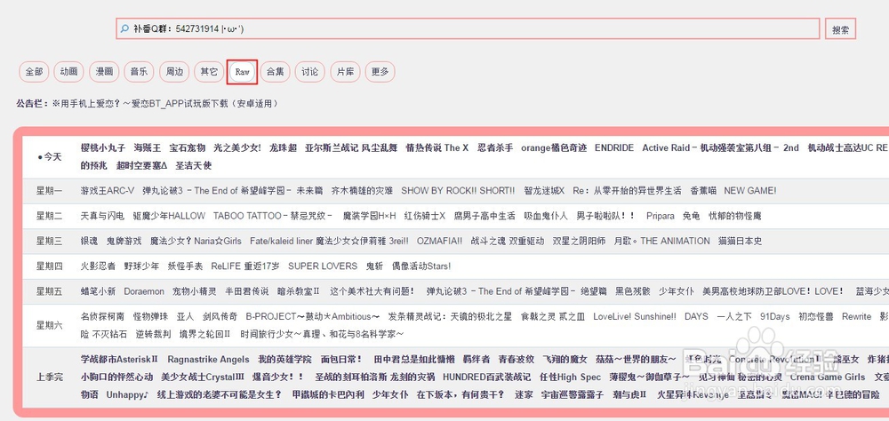Open 暗杀教室II link
The image size is (889, 421).
point(298,291)
